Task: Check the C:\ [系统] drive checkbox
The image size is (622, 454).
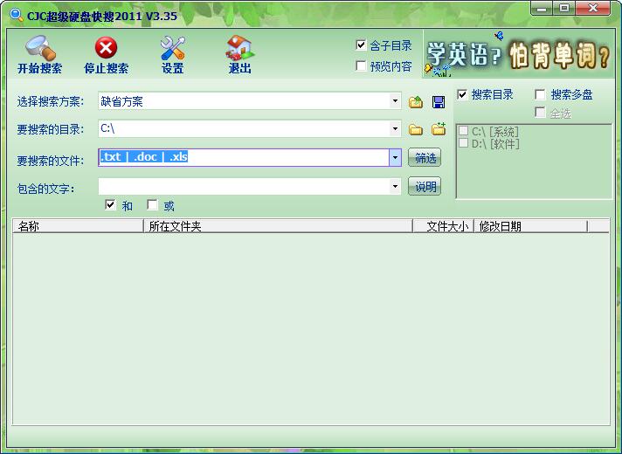Action: click(x=463, y=131)
